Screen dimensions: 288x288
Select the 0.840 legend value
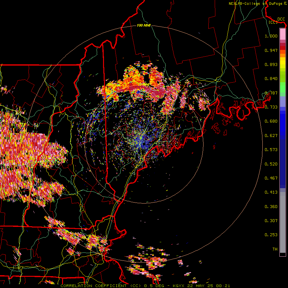(271, 79)
